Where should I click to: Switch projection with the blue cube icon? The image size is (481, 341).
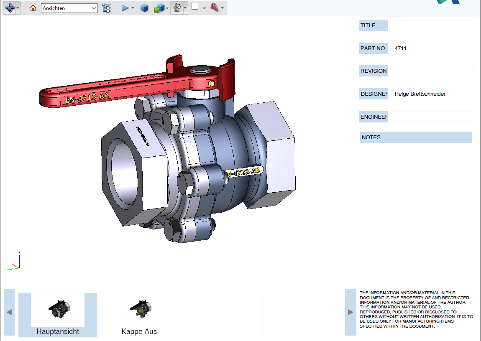point(144,8)
